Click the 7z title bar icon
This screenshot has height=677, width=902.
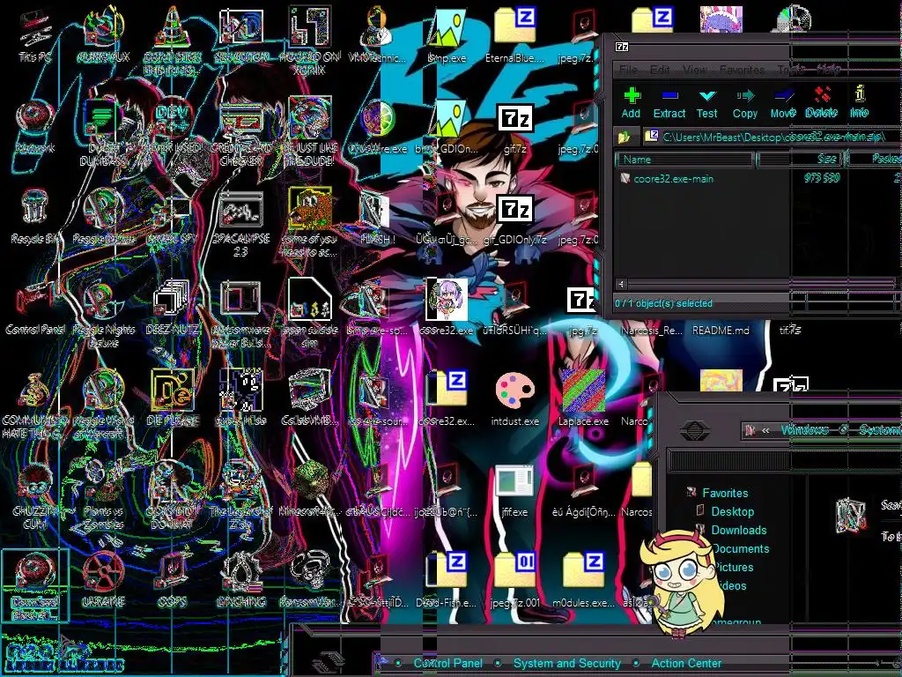click(623, 48)
